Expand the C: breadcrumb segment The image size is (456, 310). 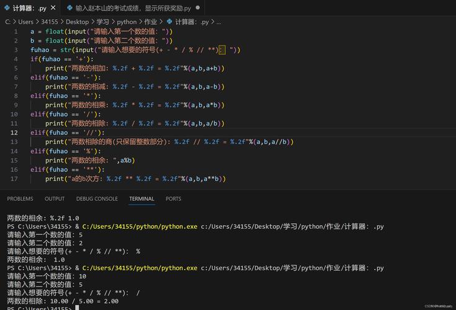tap(8, 22)
